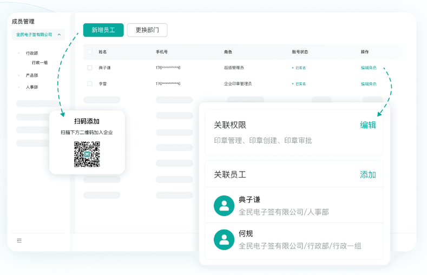Click the 关联员工 heading
The height and width of the screenshot is (275, 427).
[x=230, y=174]
